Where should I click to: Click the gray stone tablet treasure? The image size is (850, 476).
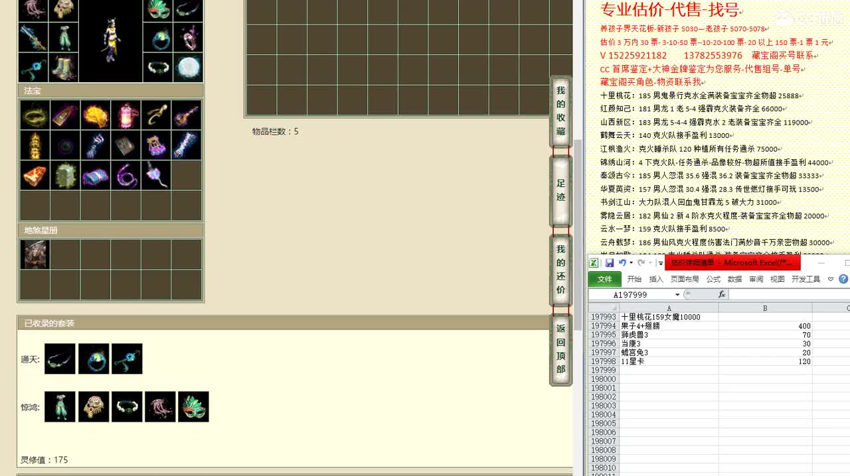click(126, 145)
